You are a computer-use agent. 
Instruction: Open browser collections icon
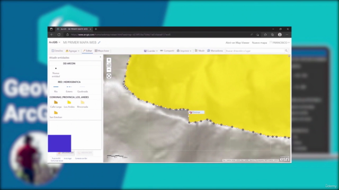coord(272,34)
